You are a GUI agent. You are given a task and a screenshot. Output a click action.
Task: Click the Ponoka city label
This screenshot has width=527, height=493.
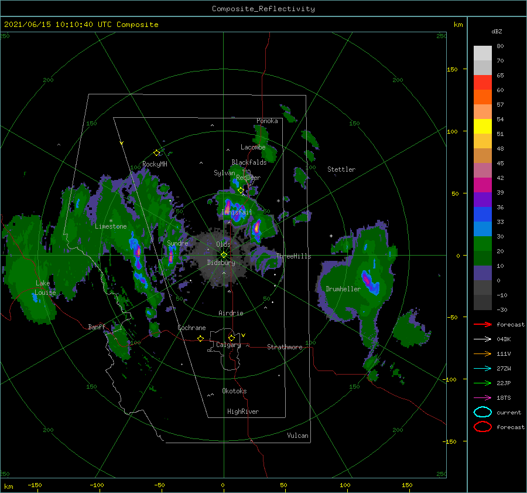pyautogui.click(x=267, y=121)
